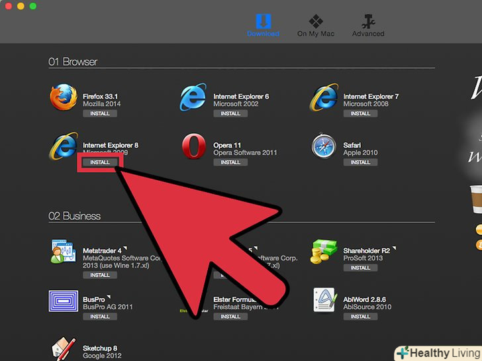Click the AbiSource 2010 text
The width and height of the screenshot is (482, 361).
tap(367, 307)
